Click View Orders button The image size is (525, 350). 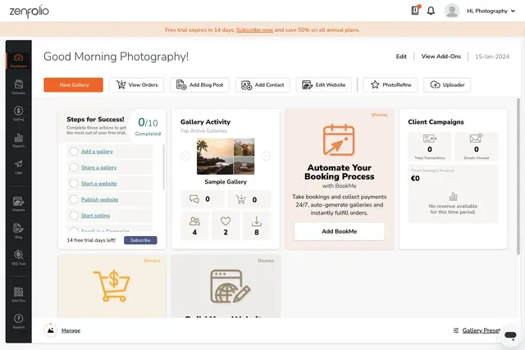(137, 84)
